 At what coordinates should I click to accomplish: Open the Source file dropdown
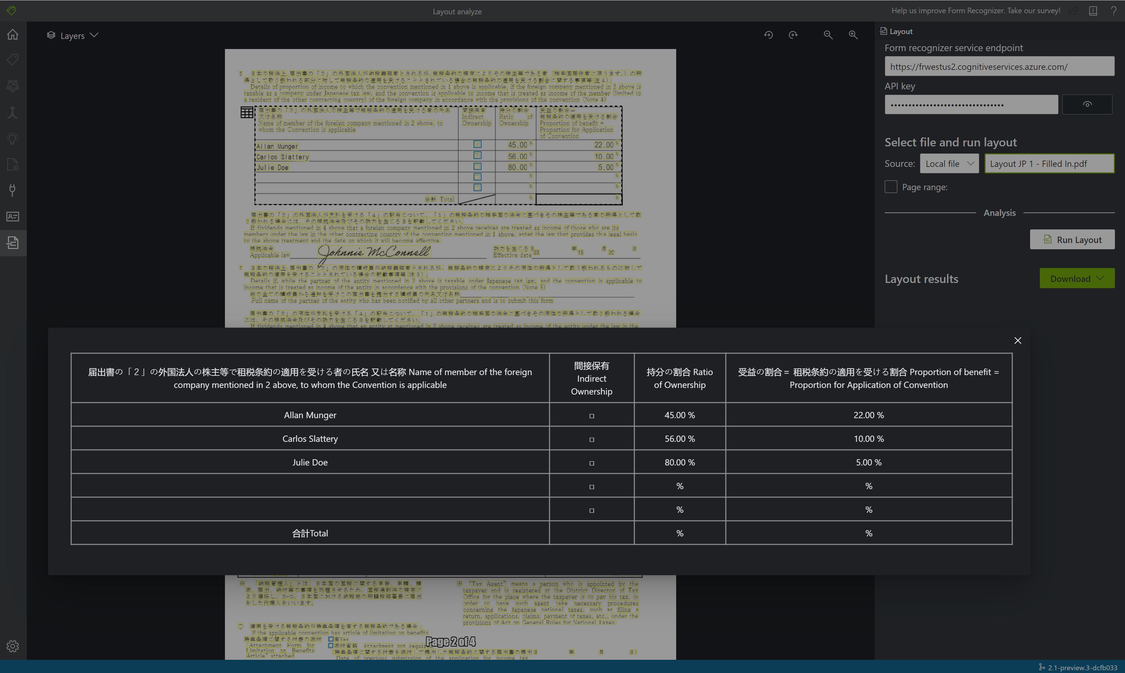point(949,163)
